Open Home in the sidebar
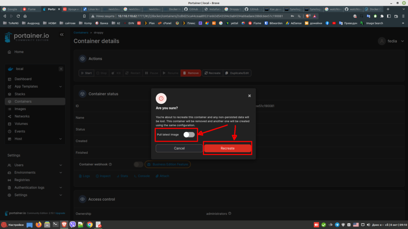 [x=19, y=52]
